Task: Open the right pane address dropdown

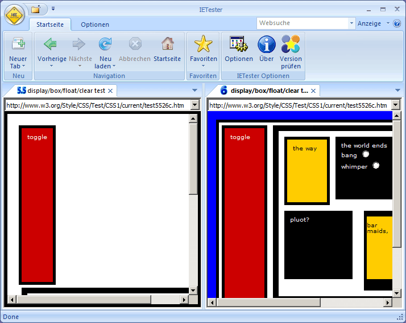Action: coord(395,105)
